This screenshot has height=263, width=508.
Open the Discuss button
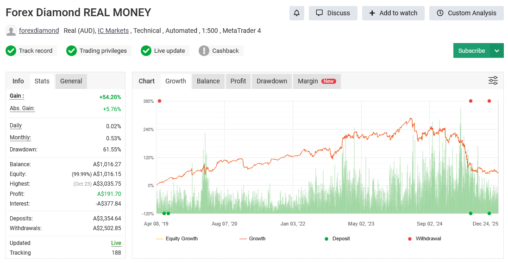tap(333, 13)
